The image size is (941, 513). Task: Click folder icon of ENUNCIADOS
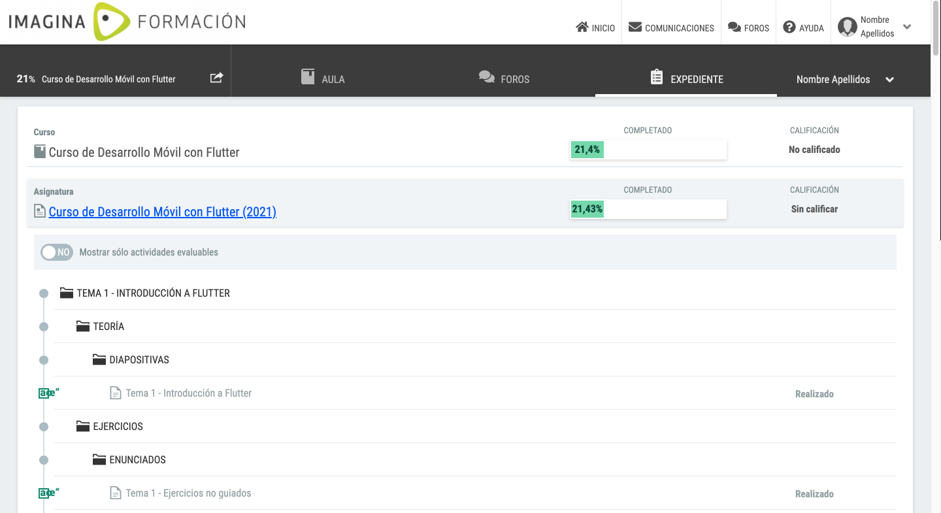pos(99,460)
